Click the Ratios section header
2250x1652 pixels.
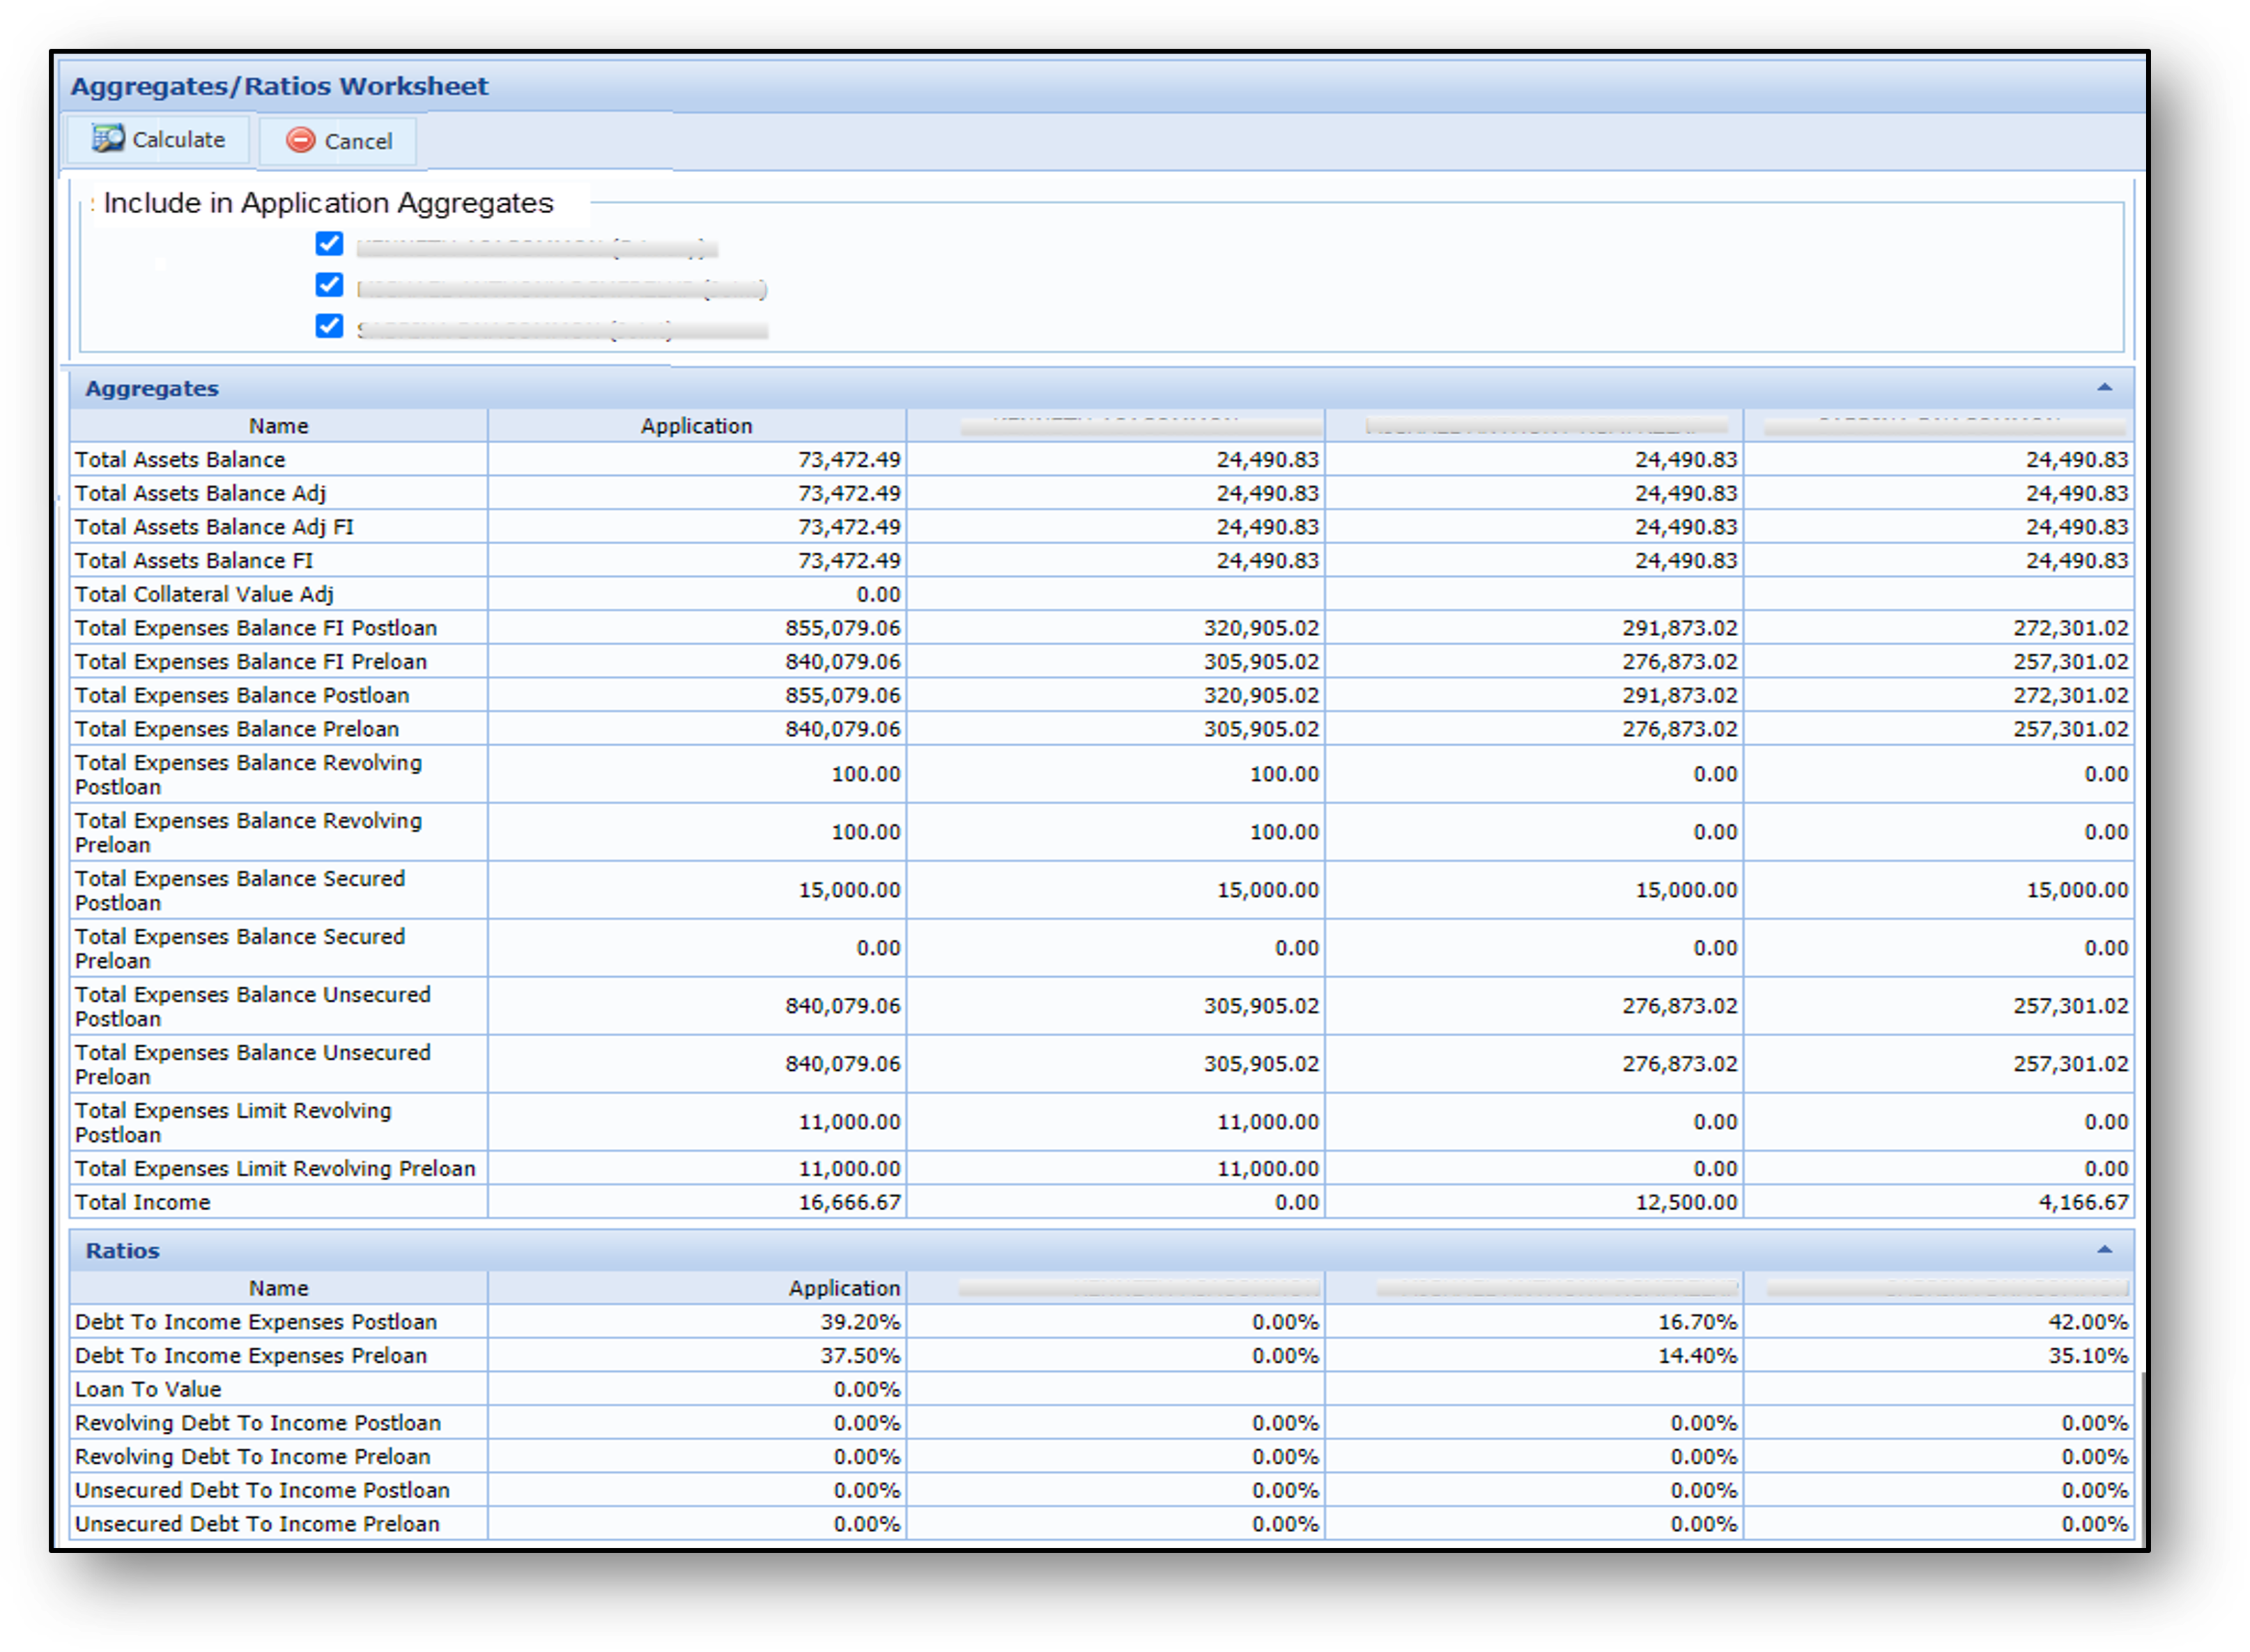1101,1250
